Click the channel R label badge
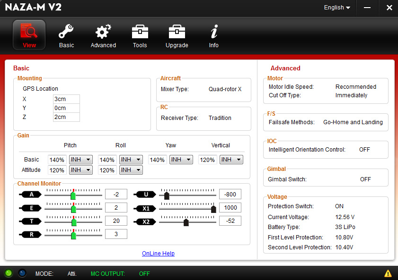Viewport: 398px width, 280px height. tap(31, 234)
